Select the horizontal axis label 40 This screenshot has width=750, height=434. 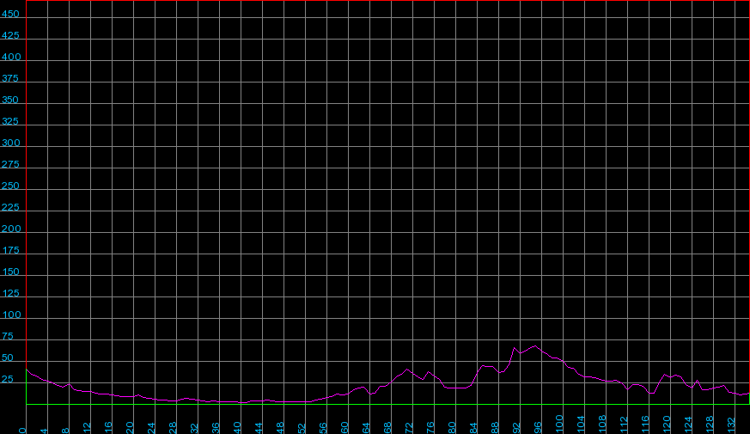click(238, 428)
